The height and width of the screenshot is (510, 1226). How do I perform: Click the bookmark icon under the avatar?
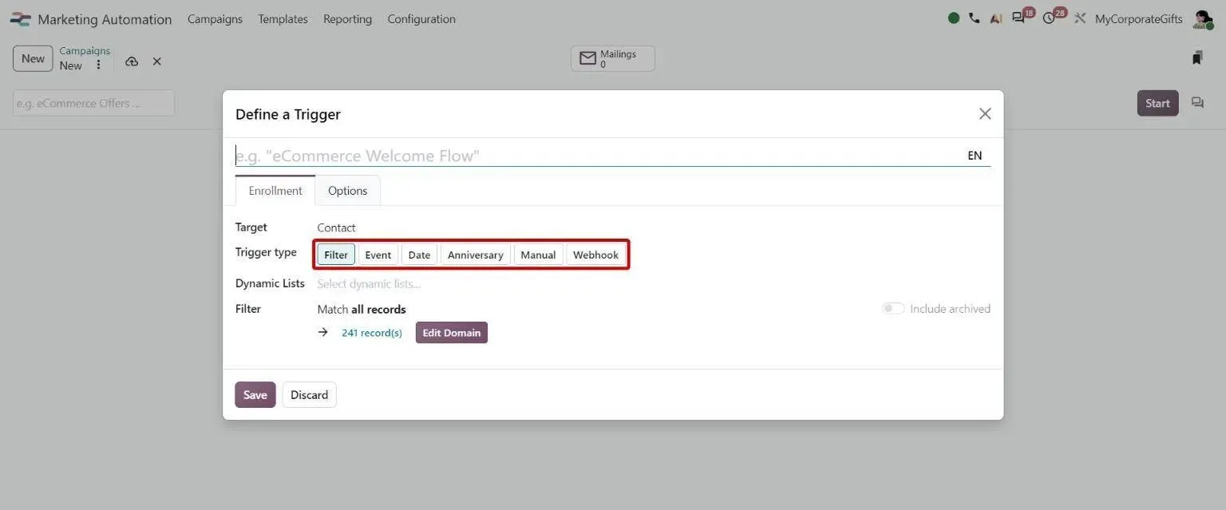1197,58
